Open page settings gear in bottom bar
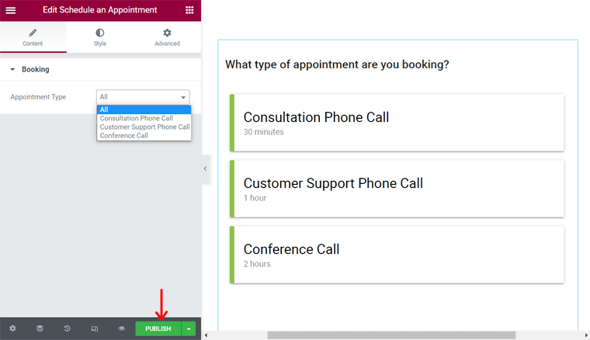Viewport: 590px width, 340px height. tap(12, 328)
